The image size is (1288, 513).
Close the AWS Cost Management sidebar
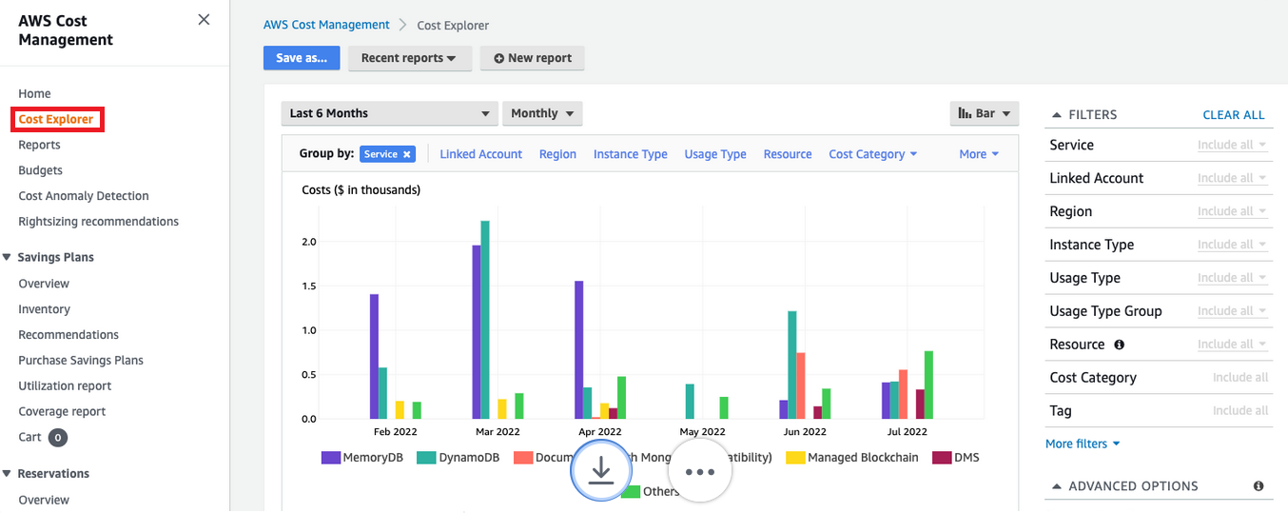pos(204,19)
